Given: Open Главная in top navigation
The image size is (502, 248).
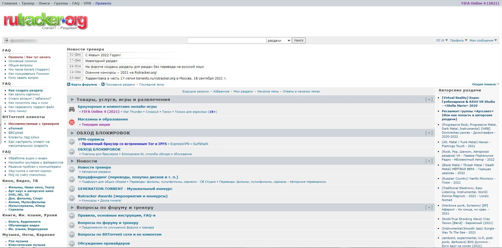Looking at the screenshot, I should [x=10, y=3].
